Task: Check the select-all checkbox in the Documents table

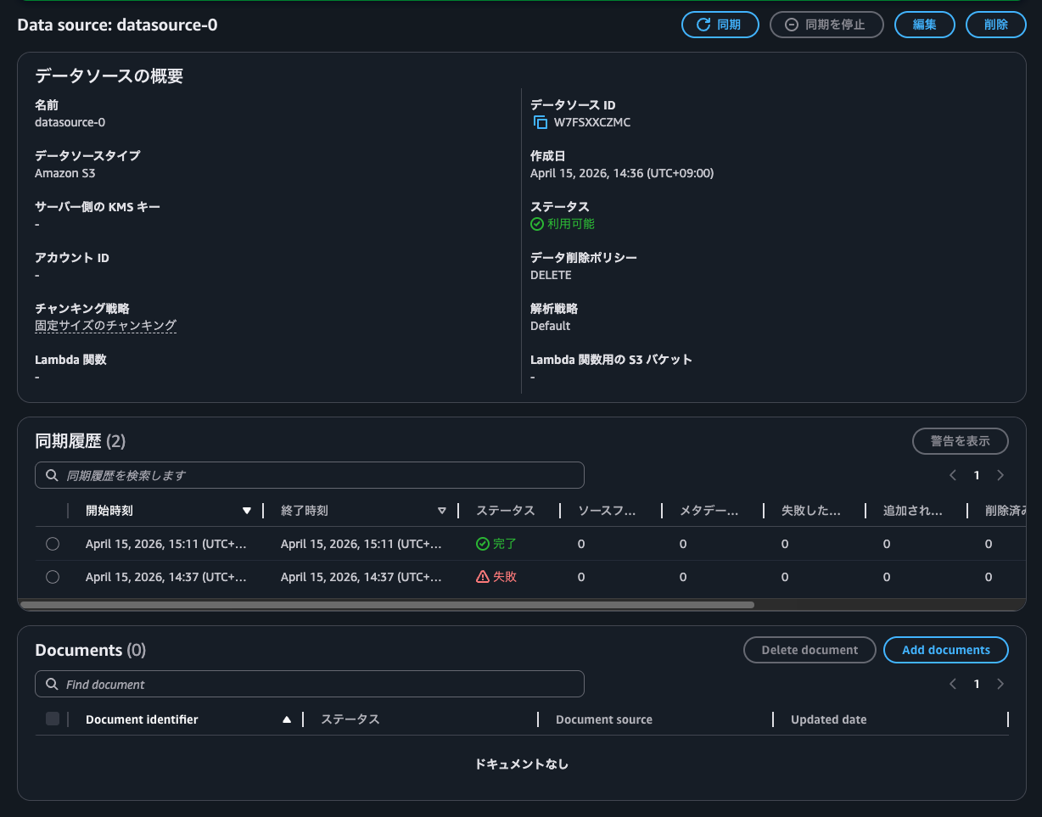Action: 53,718
